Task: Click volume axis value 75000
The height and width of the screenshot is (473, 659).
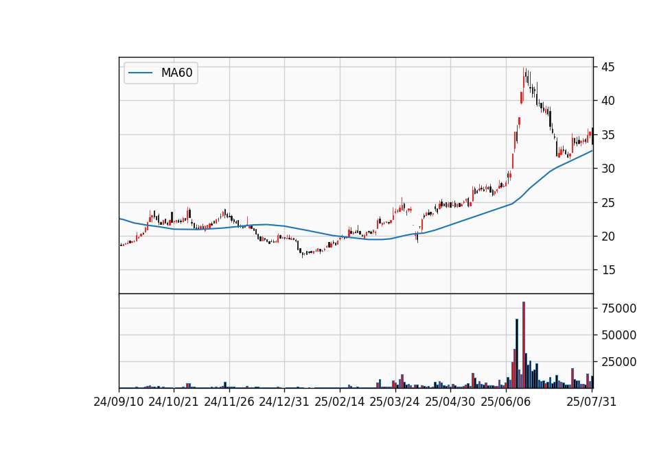Action: (619, 308)
